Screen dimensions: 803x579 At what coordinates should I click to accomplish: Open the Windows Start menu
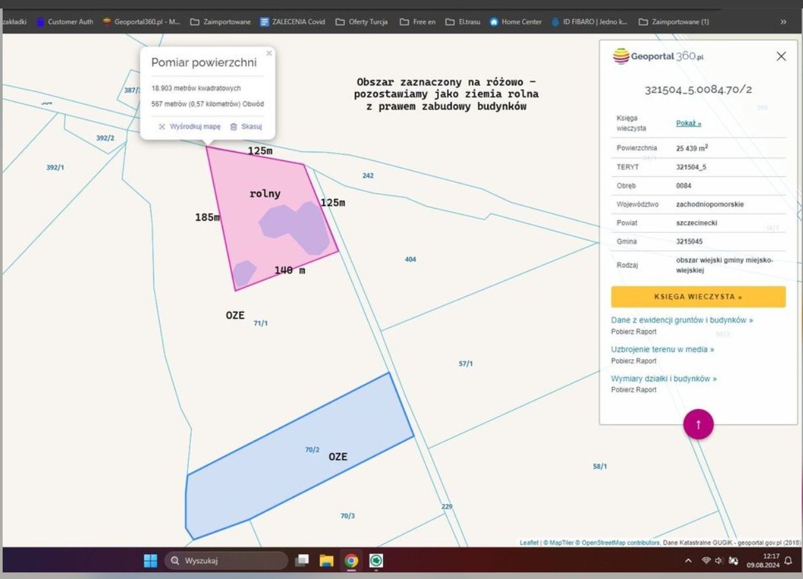coord(151,561)
